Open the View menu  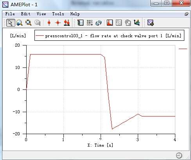[x=41, y=14]
